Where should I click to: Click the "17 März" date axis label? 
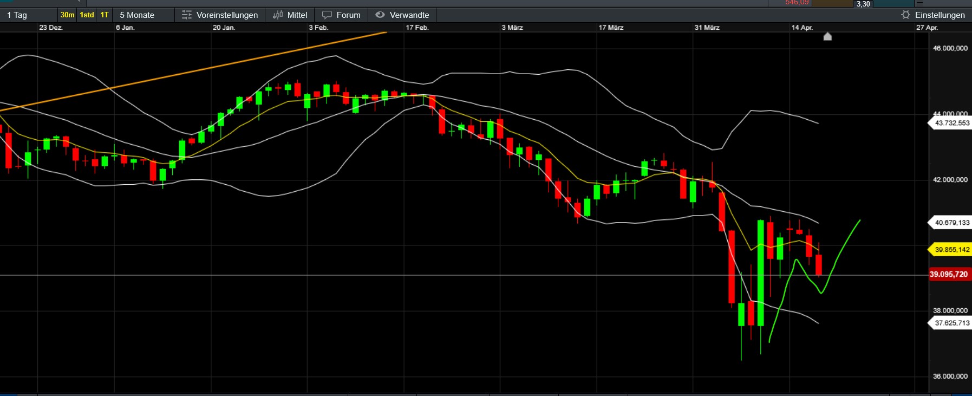611,28
